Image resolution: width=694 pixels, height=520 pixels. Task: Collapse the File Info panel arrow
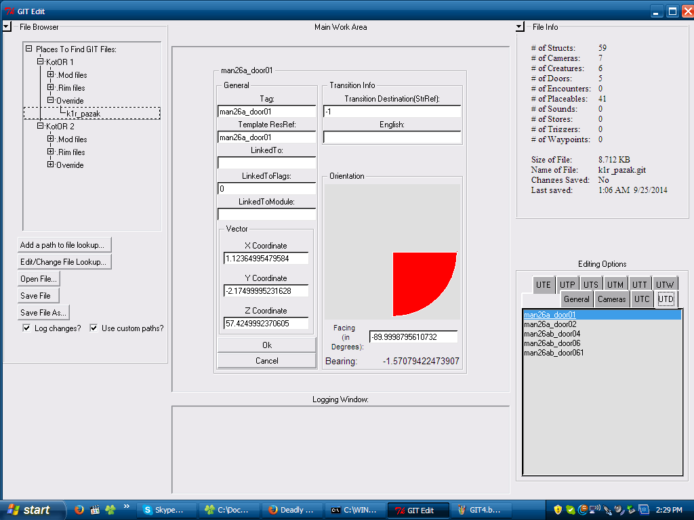click(520, 27)
